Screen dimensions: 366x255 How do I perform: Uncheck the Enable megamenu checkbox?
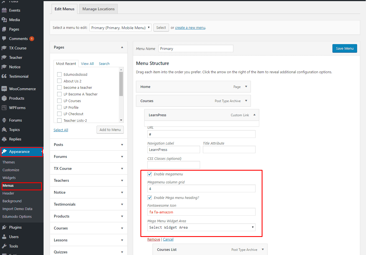[x=150, y=174]
